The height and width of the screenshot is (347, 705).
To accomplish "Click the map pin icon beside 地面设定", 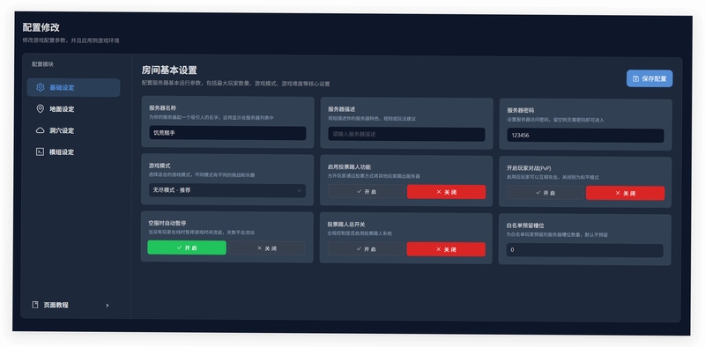I will pos(40,109).
